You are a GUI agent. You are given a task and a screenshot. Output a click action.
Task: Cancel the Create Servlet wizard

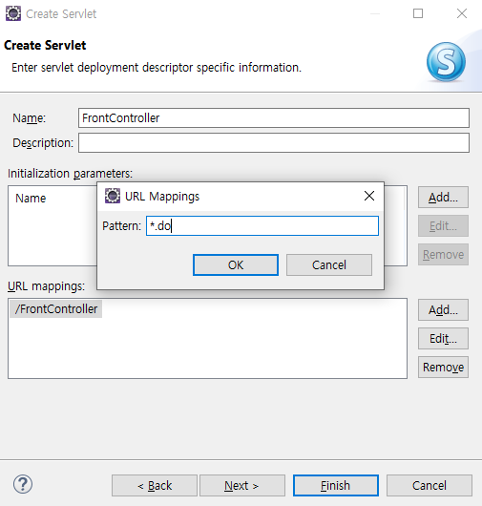coord(430,485)
